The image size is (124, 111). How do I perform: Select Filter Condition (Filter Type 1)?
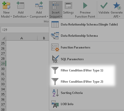click(82, 70)
